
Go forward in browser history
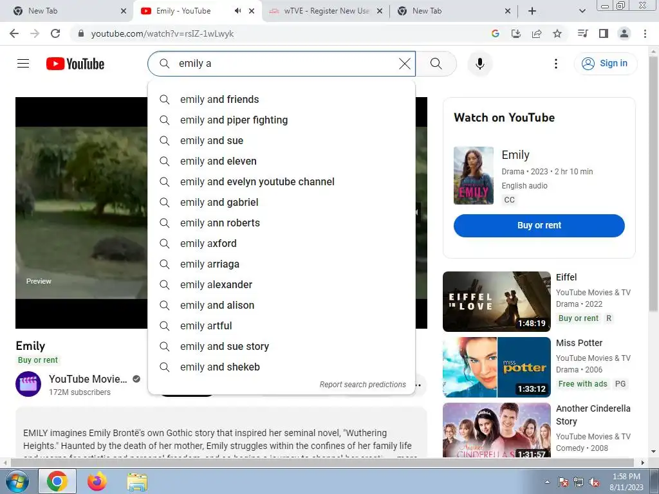tap(35, 33)
